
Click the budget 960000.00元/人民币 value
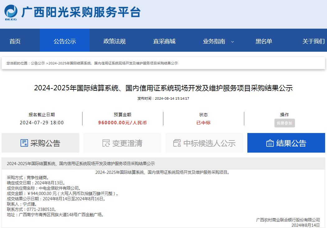[x=122, y=123]
